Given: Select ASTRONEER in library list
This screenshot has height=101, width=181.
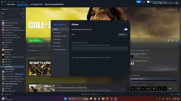Looking at the screenshot, I should pos(8,42).
